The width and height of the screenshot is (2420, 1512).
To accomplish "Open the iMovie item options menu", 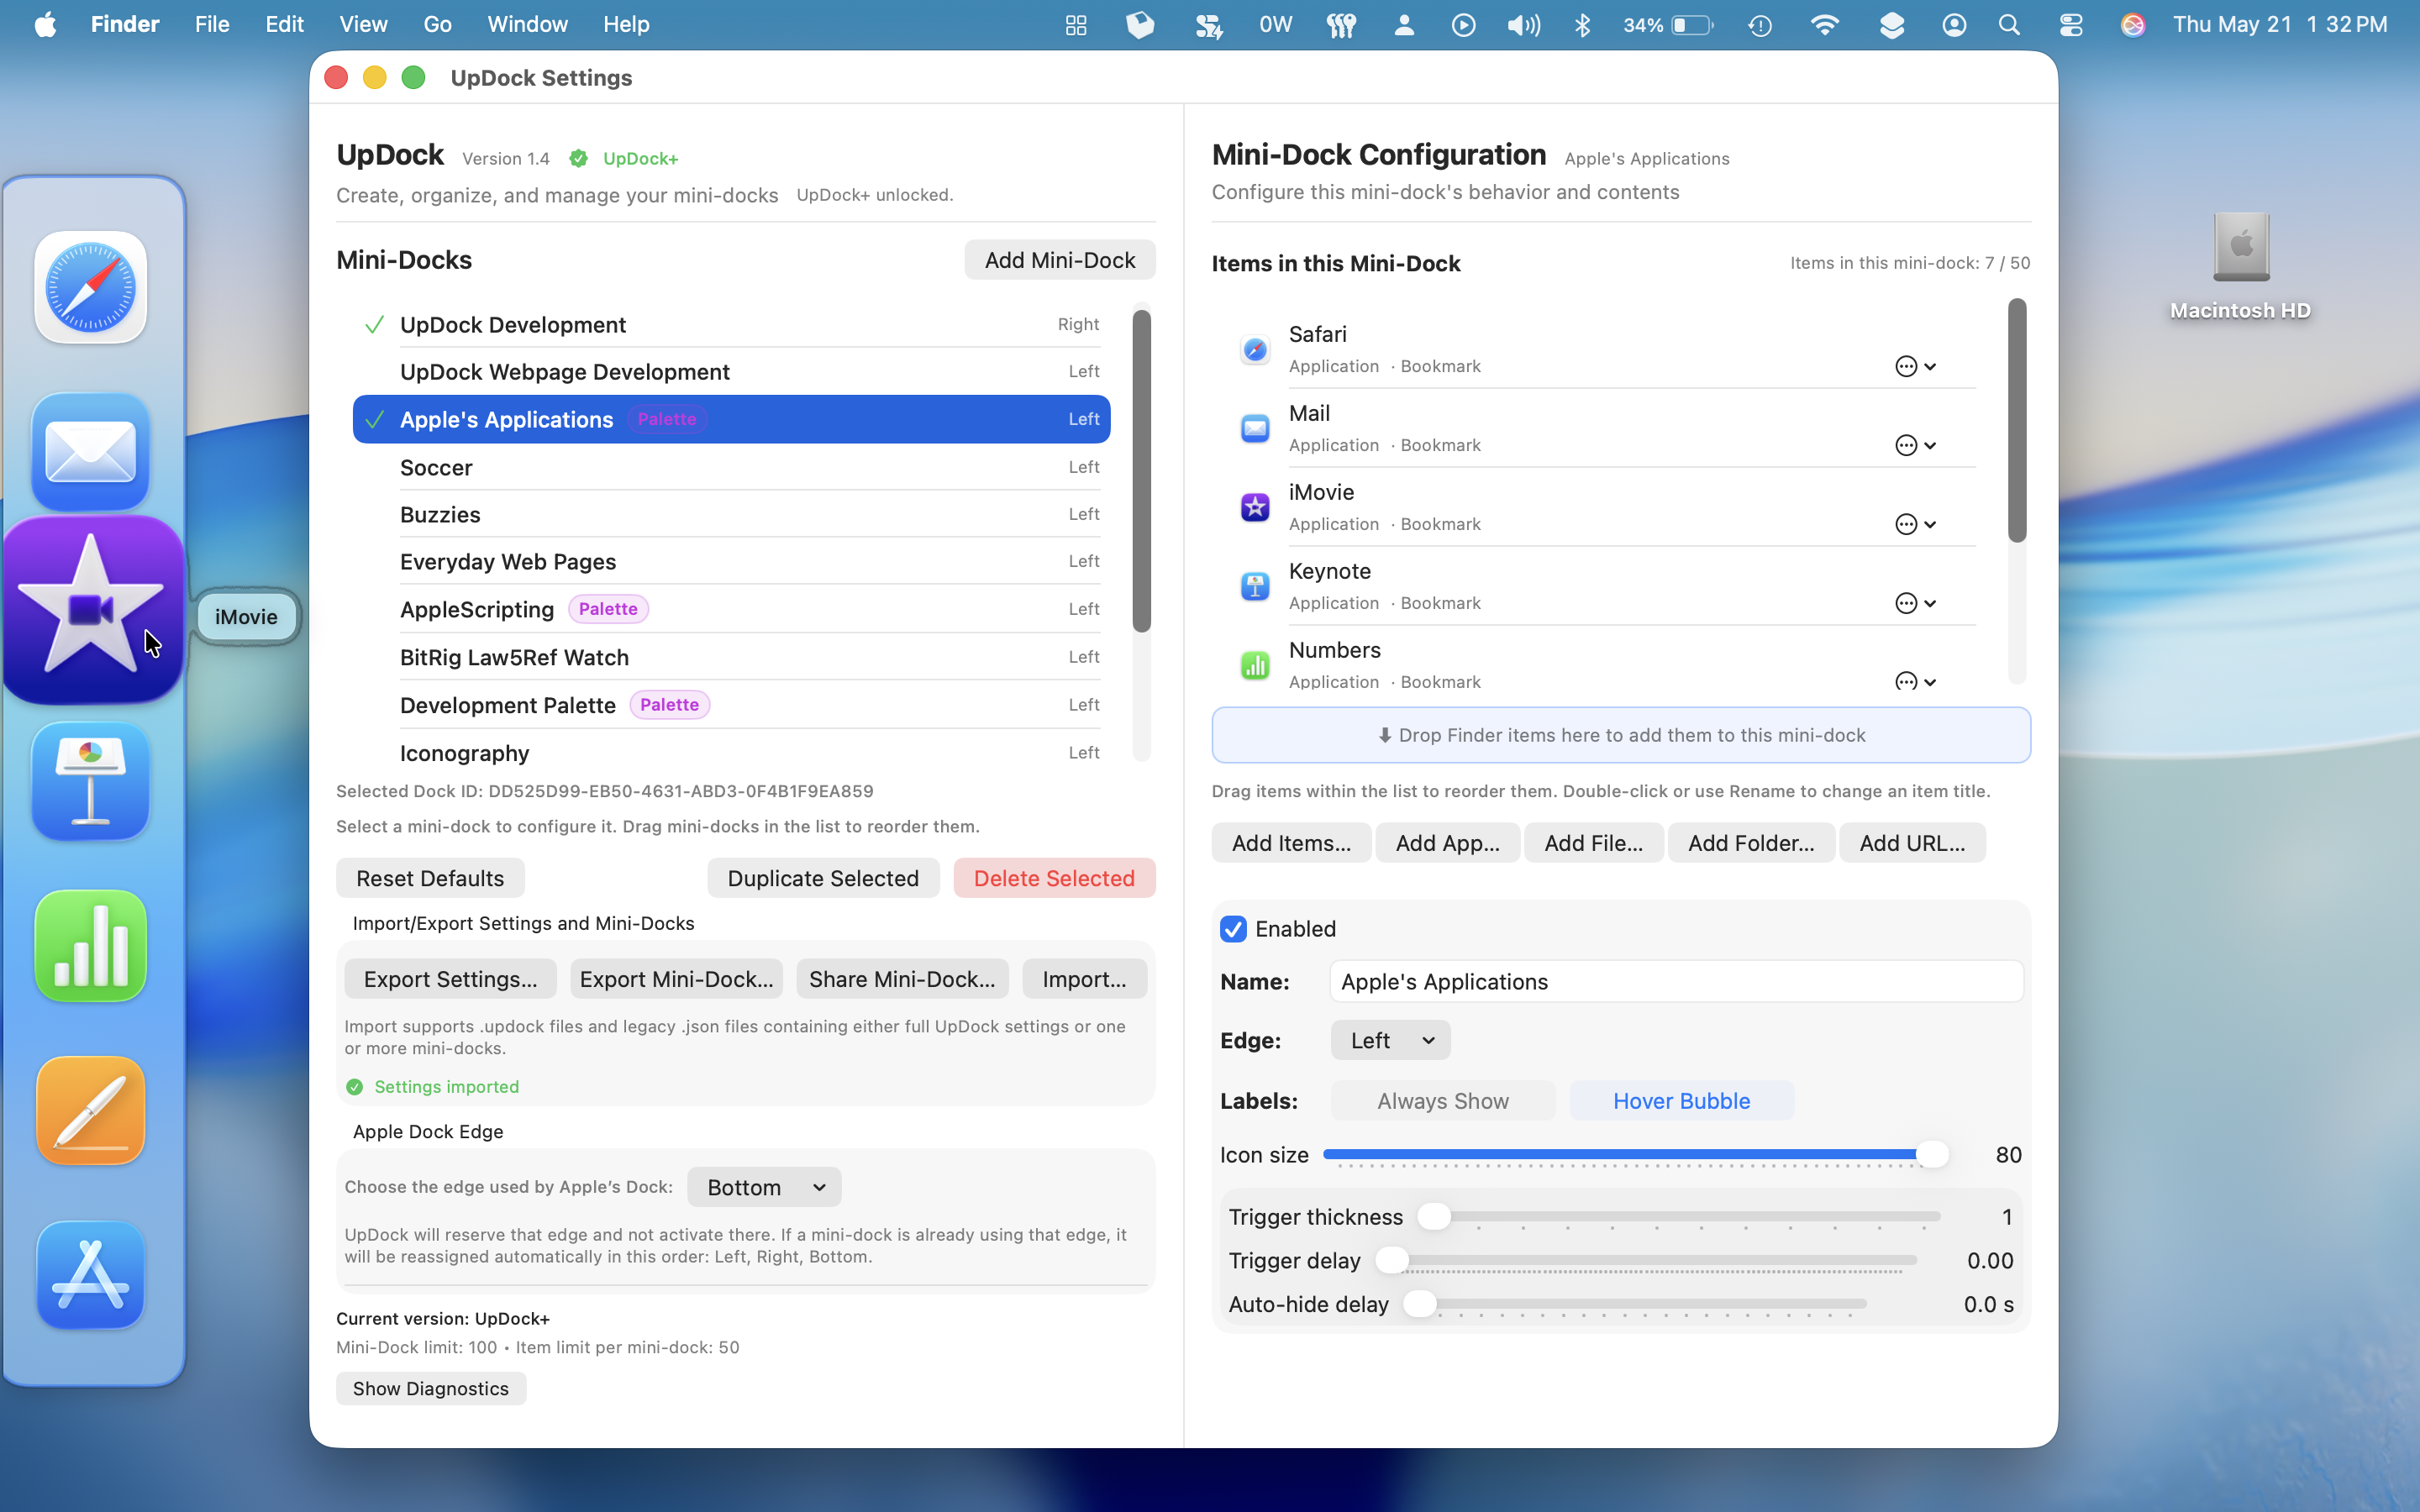I will (x=1915, y=524).
